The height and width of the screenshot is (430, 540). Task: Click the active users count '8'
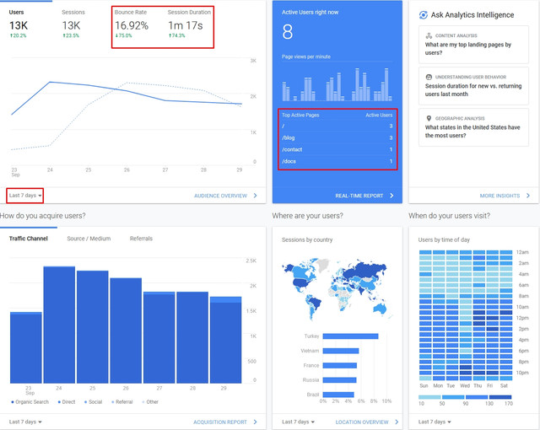click(x=288, y=32)
